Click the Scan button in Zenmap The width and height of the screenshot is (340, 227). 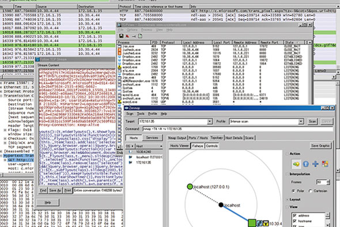tap(312, 122)
